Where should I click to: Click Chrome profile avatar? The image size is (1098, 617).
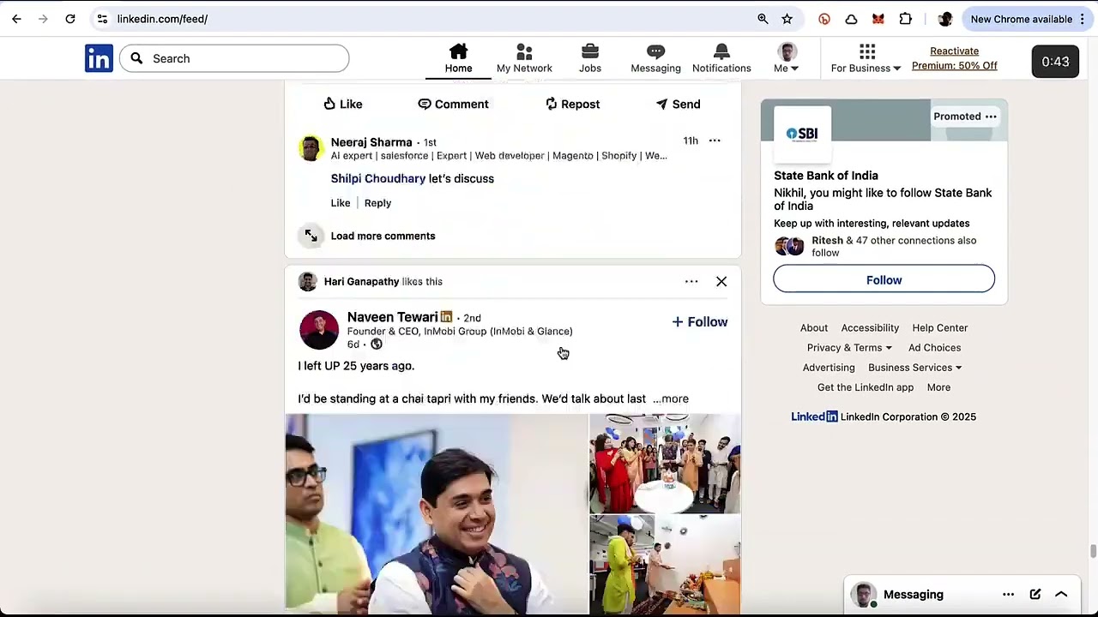pos(944,19)
